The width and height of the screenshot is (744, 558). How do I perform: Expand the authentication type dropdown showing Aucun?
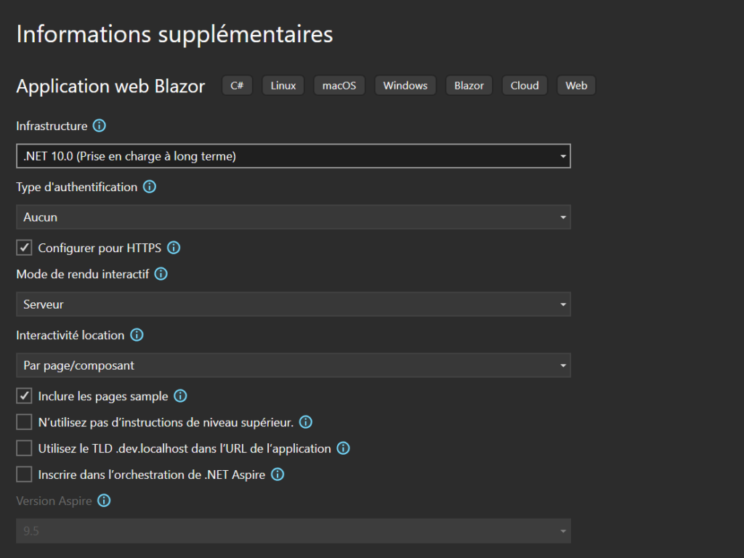(x=293, y=217)
